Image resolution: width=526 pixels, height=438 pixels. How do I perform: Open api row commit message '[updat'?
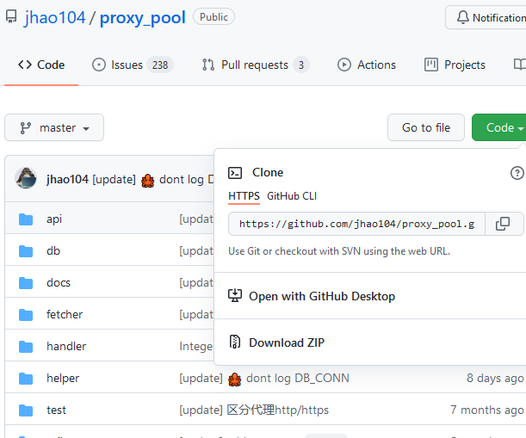point(196,219)
